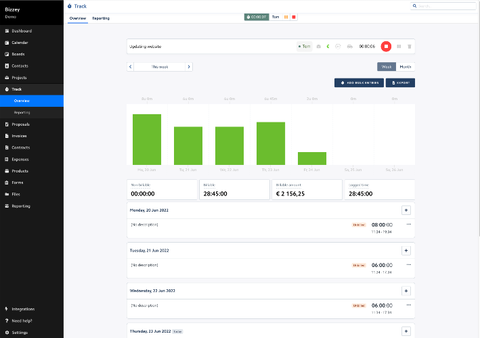The height and width of the screenshot is (338, 480).
Task: Click the Export button
Action: [x=400, y=83]
